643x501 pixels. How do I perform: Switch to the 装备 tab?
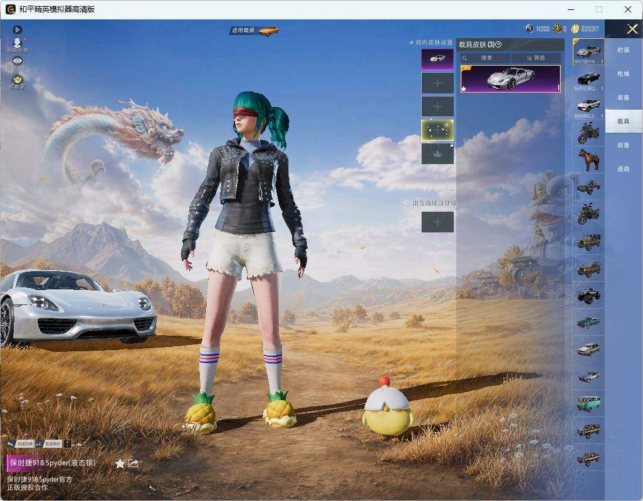[x=624, y=98]
